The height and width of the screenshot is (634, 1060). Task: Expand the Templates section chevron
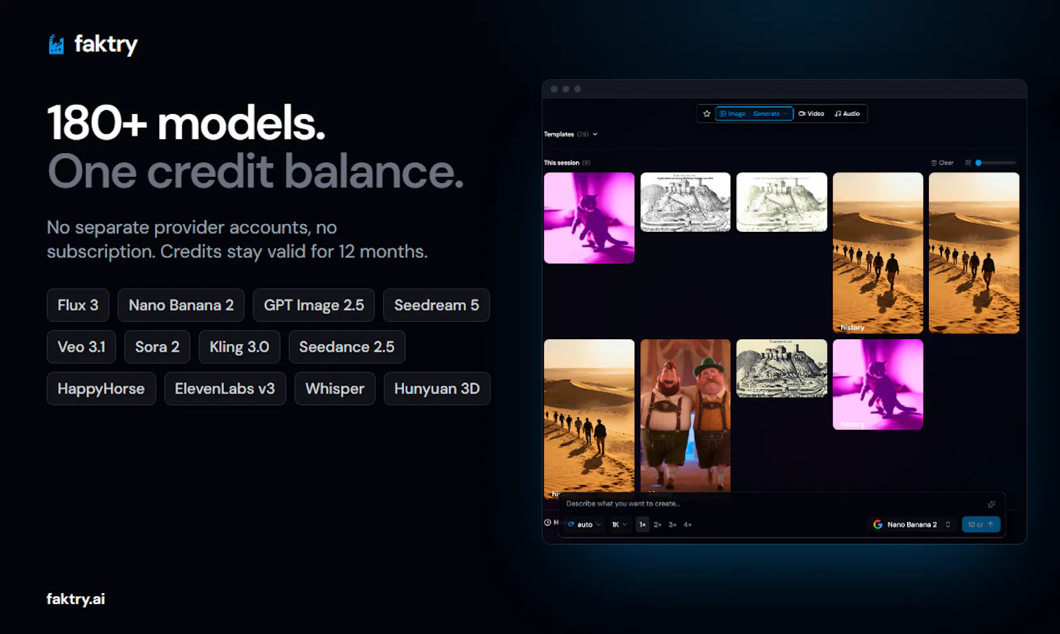coord(595,134)
